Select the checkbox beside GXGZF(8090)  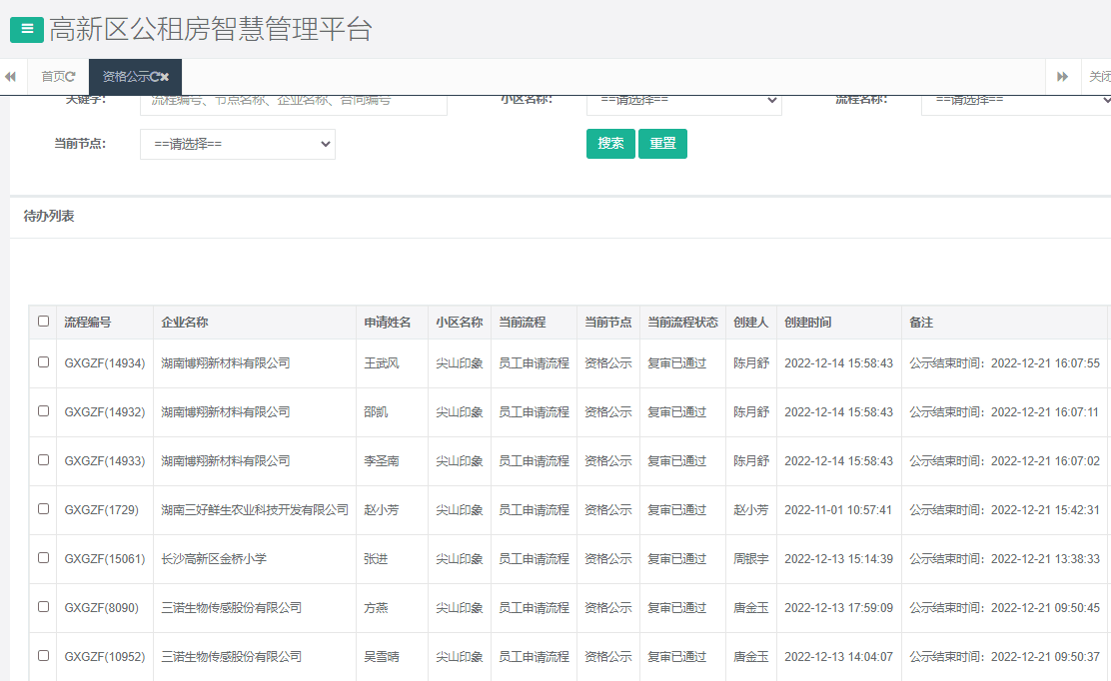point(43,607)
